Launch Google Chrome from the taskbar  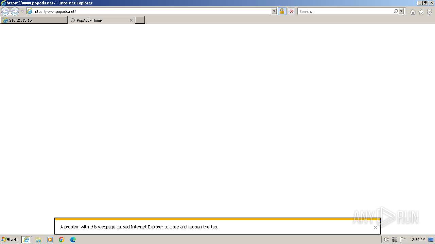pyautogui.click(x=62, y=240)
